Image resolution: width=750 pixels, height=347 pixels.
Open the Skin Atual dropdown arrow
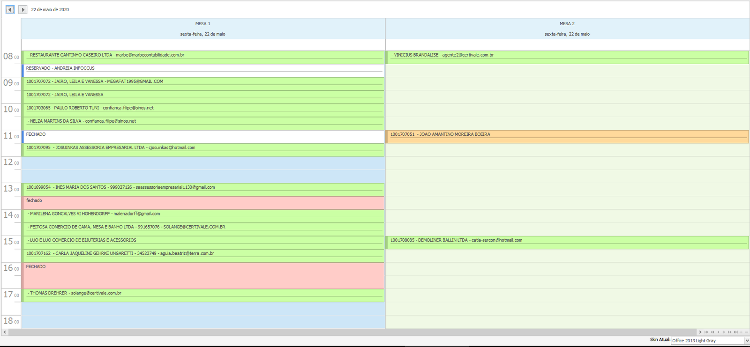747,340
